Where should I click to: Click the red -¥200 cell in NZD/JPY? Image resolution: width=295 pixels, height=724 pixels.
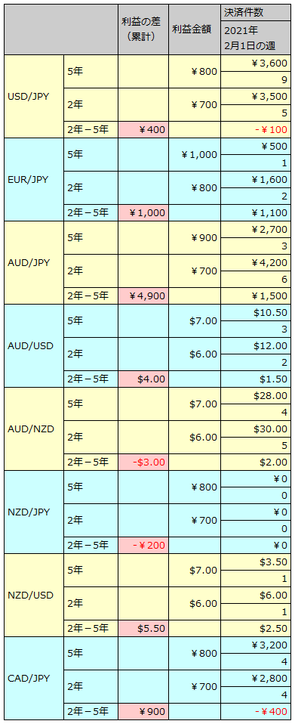point(143,545)
